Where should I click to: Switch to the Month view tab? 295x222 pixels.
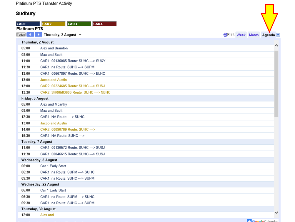254,35
